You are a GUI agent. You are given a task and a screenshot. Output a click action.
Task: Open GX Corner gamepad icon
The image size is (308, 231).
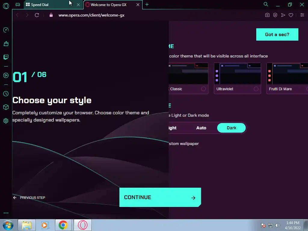point(18,5)
